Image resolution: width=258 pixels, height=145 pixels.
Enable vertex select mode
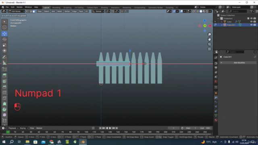pyautogui.click(x=27, y=11)
